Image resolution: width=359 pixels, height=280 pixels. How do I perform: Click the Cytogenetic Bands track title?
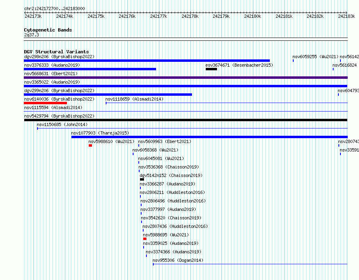pos(48,30)
